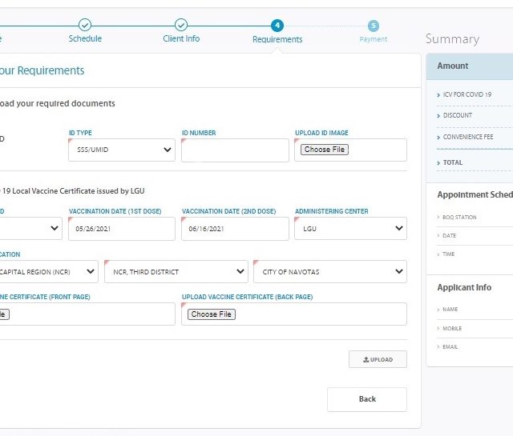Screen dimensions: 513x436
Task: Open the Administering Center LGU dropdown
Action: pyautogui.click(x=350, y=229)
